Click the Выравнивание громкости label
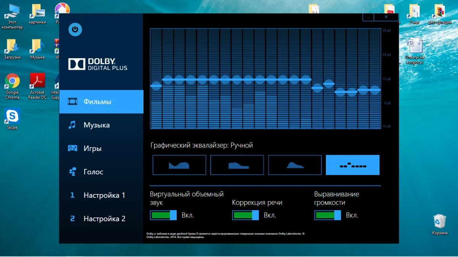Screen dimensions: 458x257 [x=337, y=198]
